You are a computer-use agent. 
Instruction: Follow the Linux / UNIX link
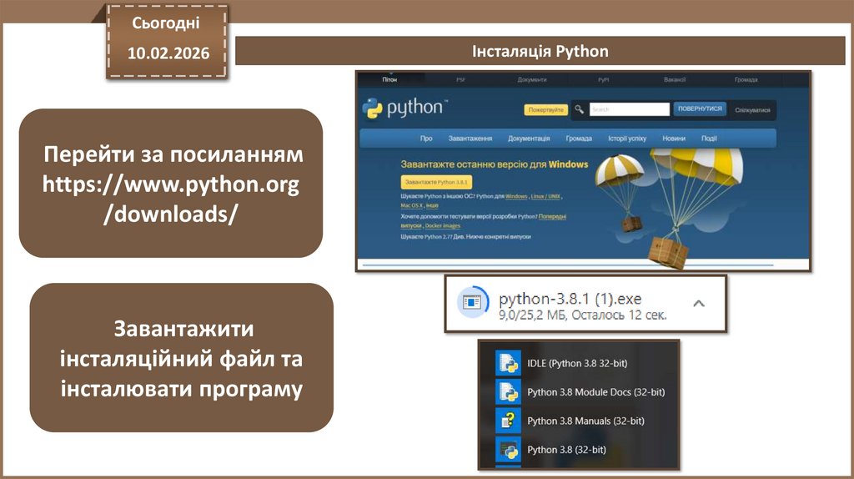(545, 196)
